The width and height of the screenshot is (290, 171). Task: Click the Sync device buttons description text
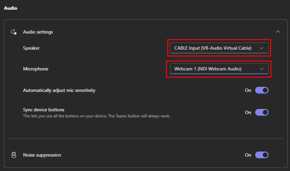(x=96, y=116)
